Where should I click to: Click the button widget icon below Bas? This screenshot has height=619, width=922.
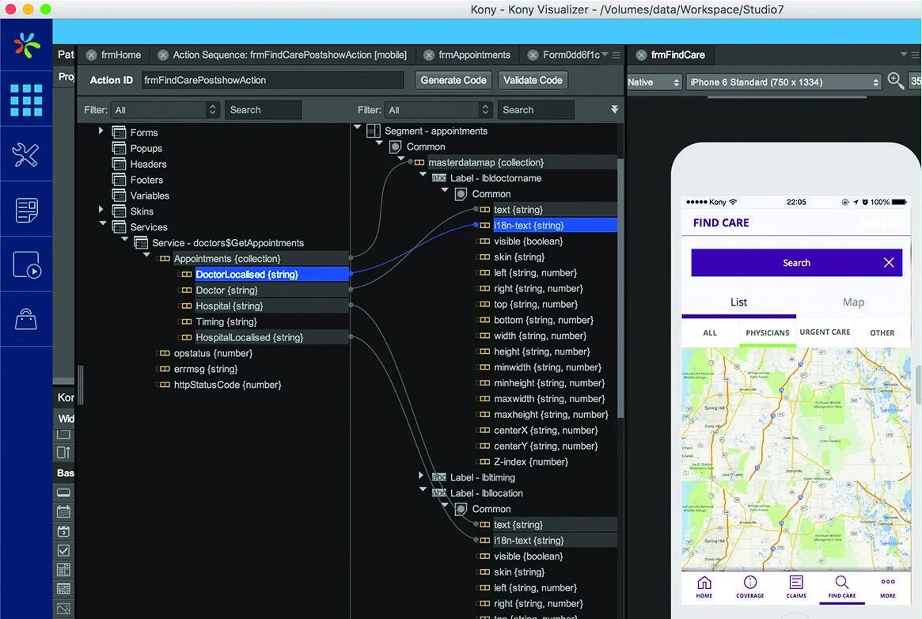63,492
